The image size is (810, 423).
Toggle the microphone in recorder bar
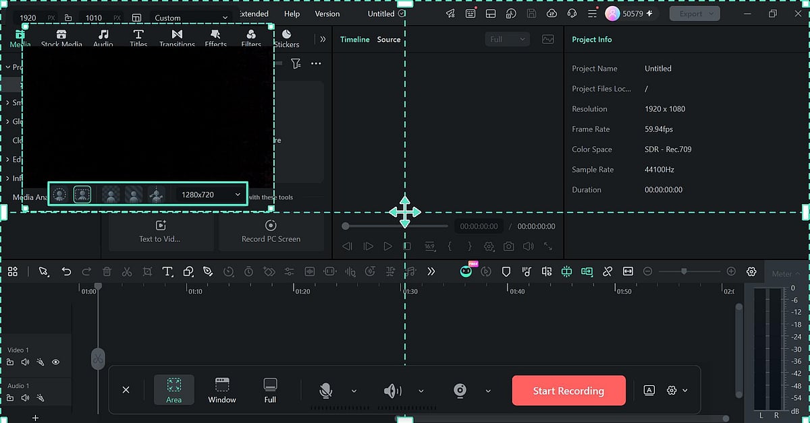[x=326, y=390]
